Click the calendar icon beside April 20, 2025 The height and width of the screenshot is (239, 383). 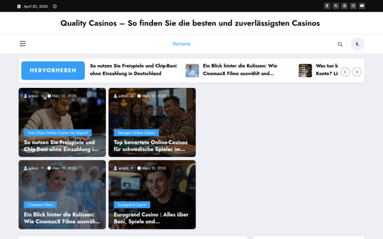pyautogui.click(x=19, y=6)
